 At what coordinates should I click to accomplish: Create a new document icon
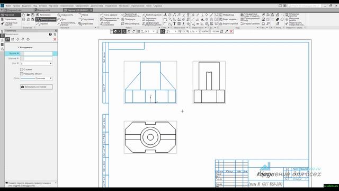click(23, 15)
